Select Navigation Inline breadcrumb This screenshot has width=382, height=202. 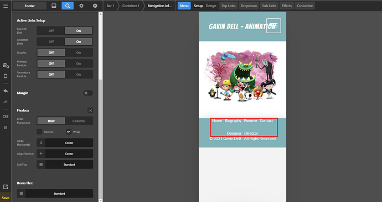click(159, 6)
